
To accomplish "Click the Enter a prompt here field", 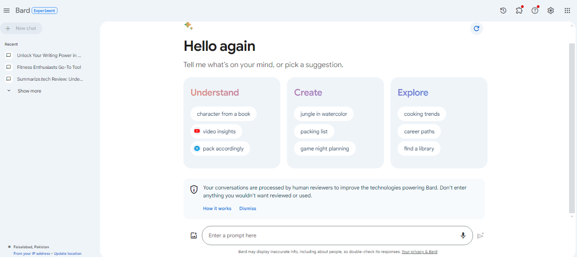I will pos(337,236).
